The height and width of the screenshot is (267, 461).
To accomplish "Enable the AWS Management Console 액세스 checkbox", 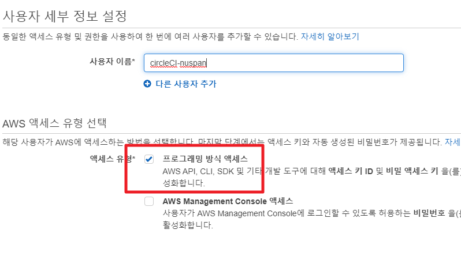I will [149, 201].
